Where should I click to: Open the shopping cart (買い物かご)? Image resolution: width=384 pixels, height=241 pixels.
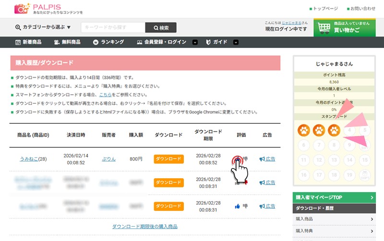pos(344,28)
